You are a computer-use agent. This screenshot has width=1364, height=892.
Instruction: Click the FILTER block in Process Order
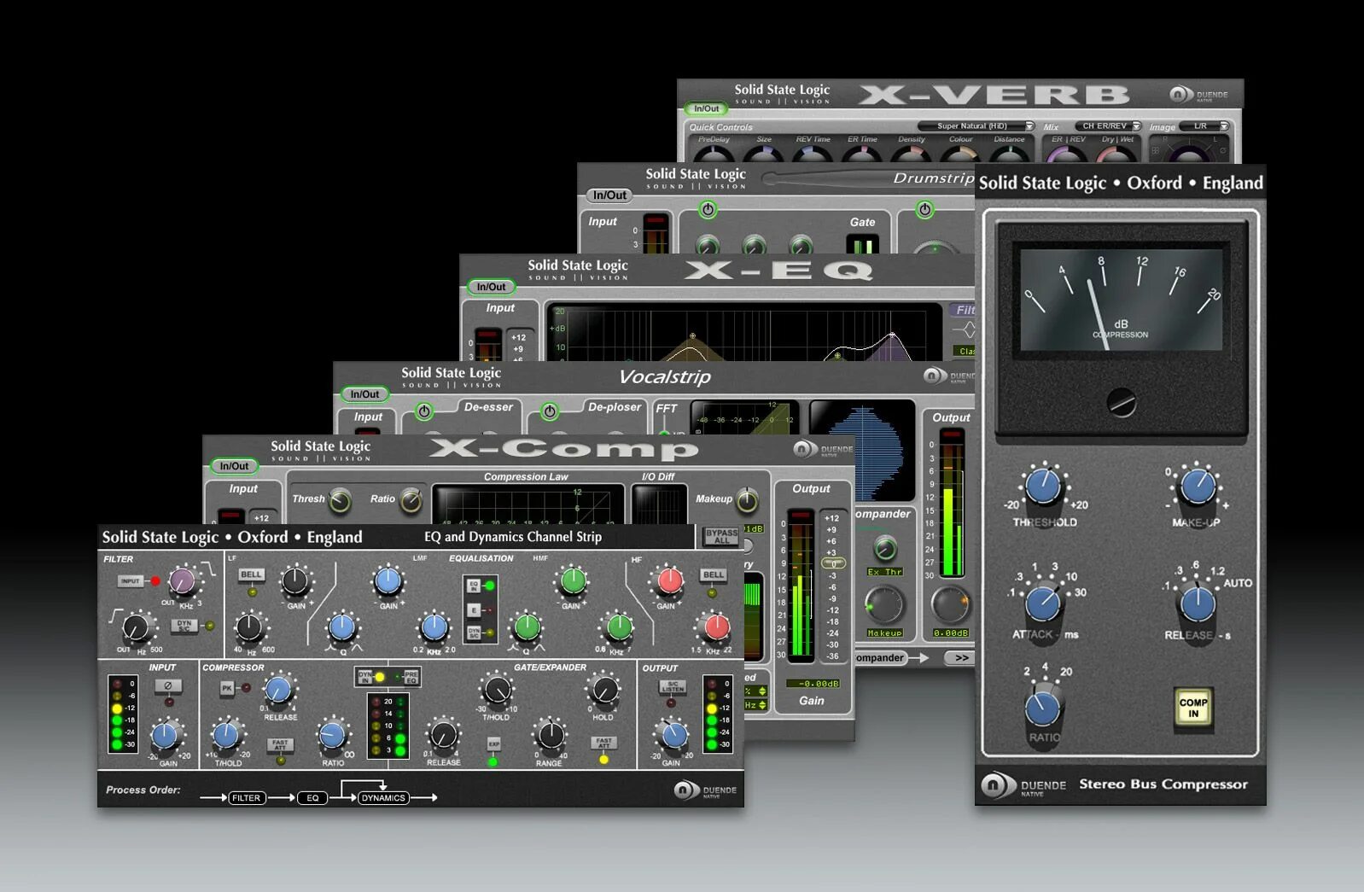point(246,798)
